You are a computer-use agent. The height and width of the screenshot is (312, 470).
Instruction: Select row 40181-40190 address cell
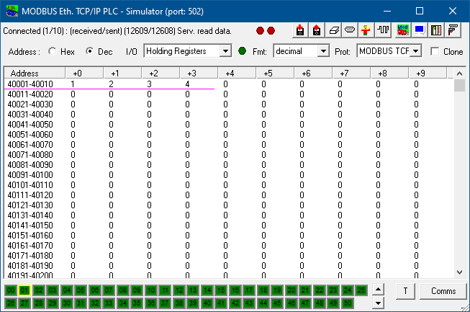pyautogui.click(x=30, y=265)
